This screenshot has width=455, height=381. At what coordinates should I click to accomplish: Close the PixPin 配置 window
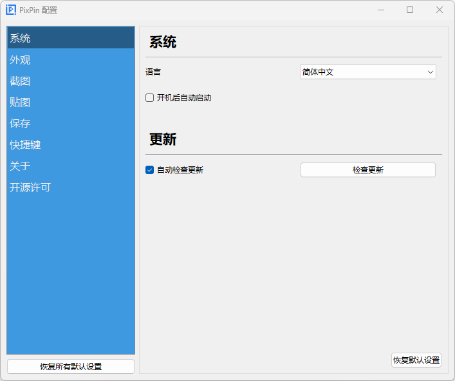(440, 10)
